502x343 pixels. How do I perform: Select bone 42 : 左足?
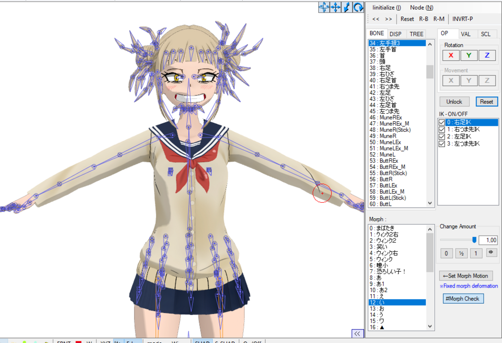point(397,93)
